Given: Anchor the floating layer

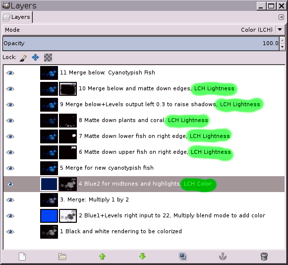Looking at the screenshot, I should (x=223, y=257).
